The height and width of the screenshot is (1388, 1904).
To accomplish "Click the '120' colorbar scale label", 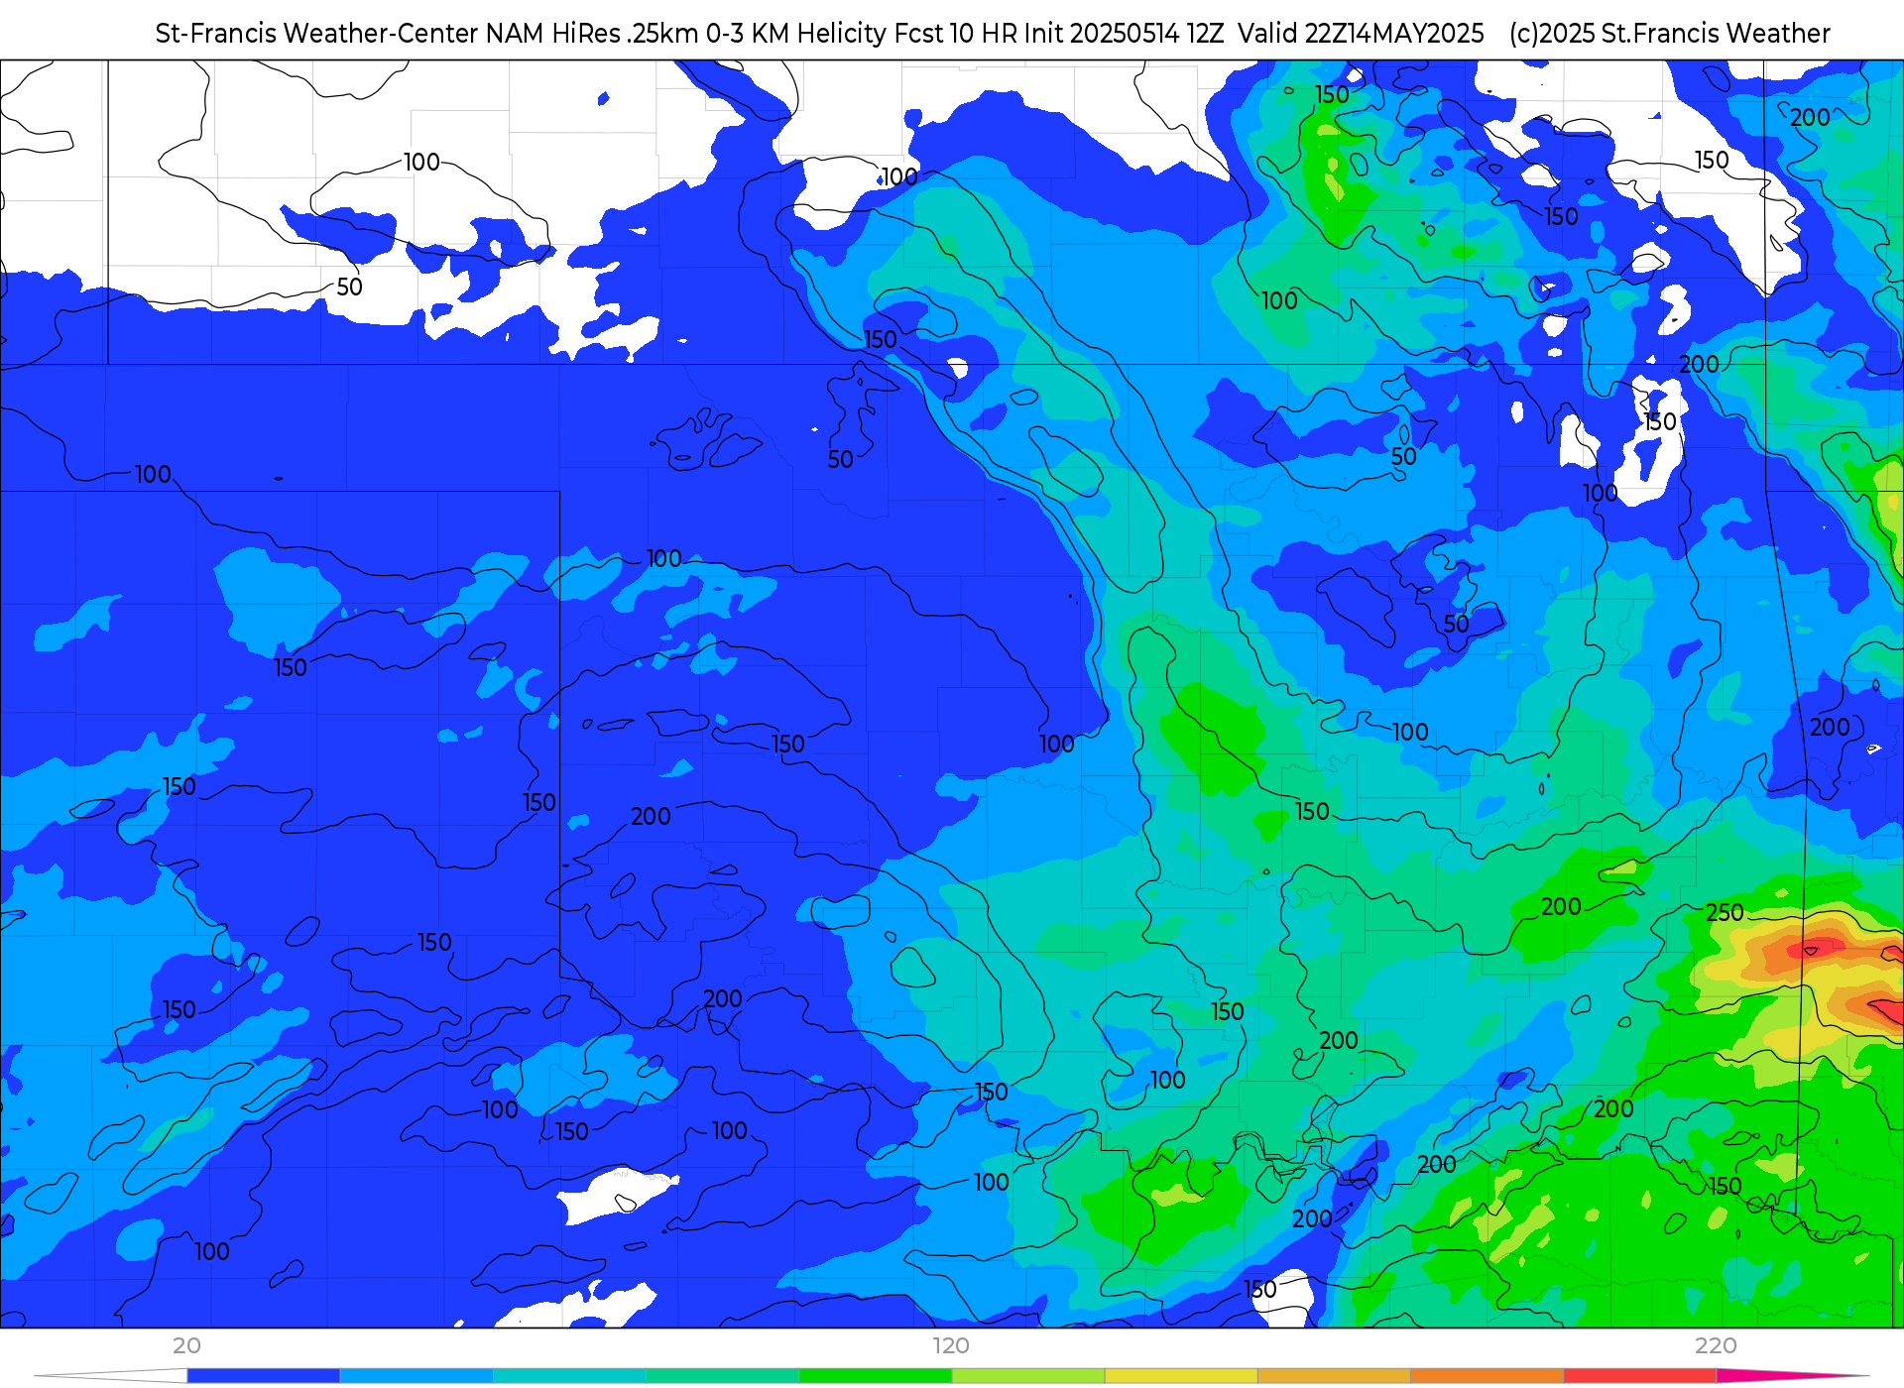I will [x=951, y=1345].
